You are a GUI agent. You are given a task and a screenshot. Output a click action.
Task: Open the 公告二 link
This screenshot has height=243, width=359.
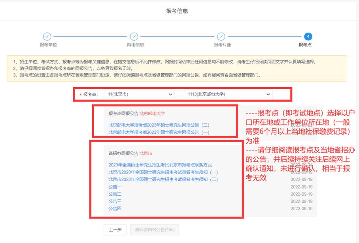115,194
